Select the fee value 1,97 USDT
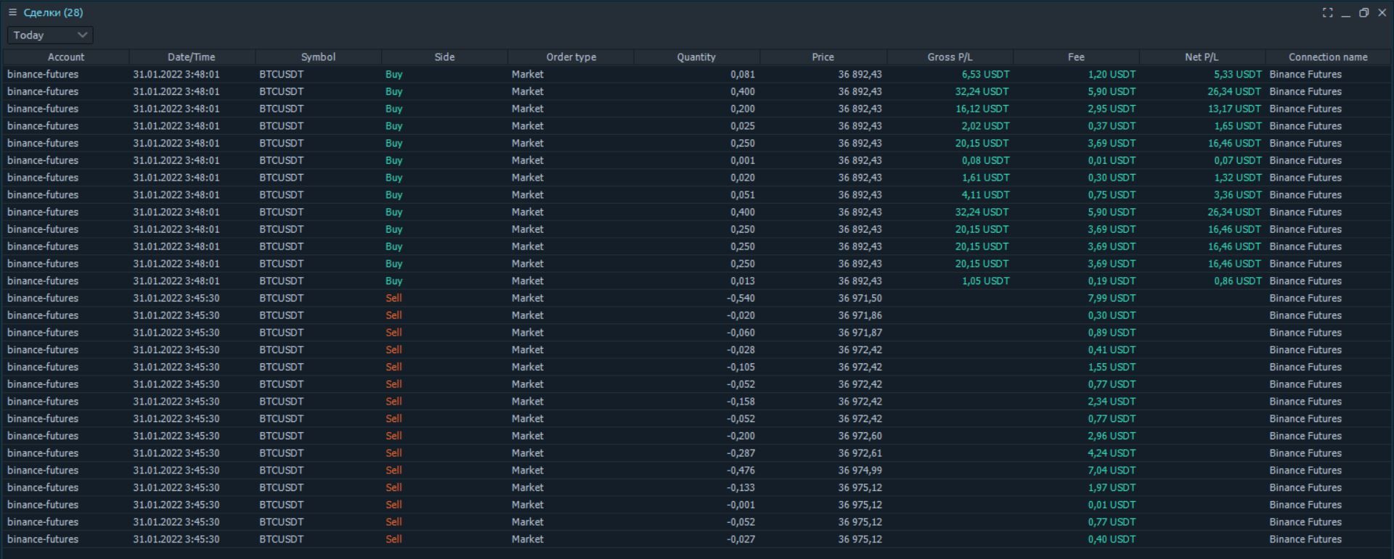1394x559 pixels. point(1112,487)
